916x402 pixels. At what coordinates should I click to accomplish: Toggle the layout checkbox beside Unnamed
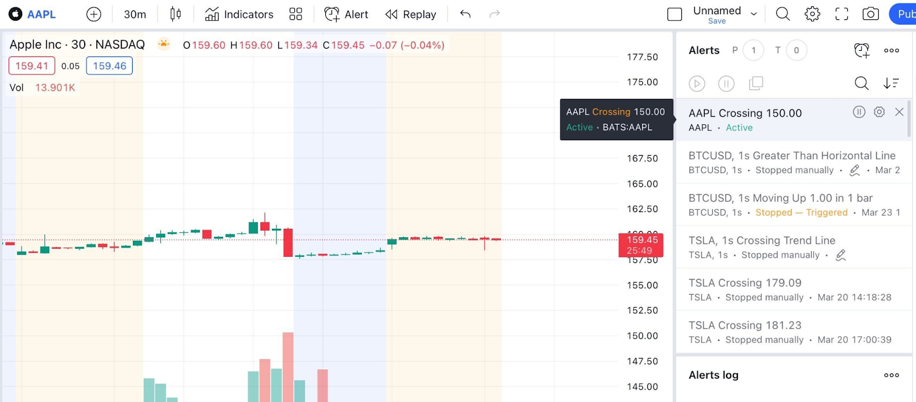(675, 14)
